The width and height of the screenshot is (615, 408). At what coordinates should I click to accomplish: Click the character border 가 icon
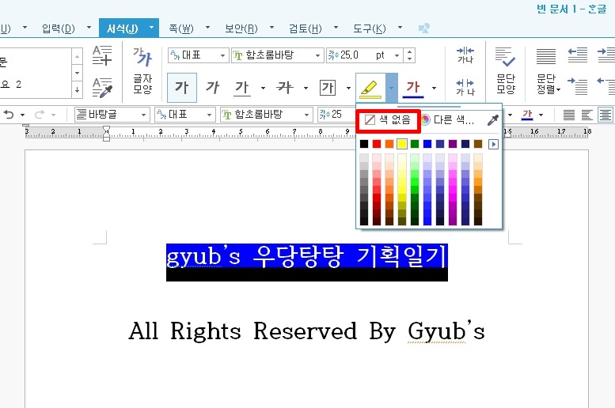coord(328,88)
